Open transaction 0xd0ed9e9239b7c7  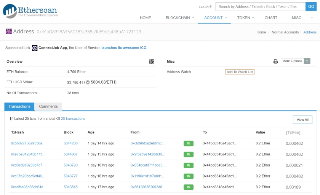[28, 165]
